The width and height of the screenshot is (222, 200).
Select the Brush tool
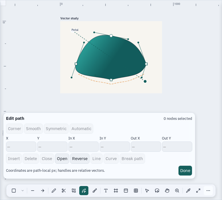tap(95, 191)
